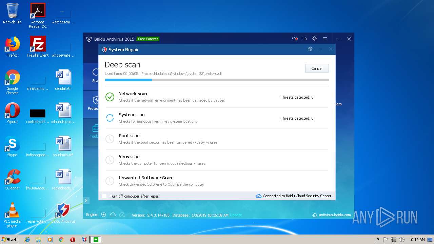Click the Boot scan pending clock icon
The image size is (434, 244).
point(110,139)
